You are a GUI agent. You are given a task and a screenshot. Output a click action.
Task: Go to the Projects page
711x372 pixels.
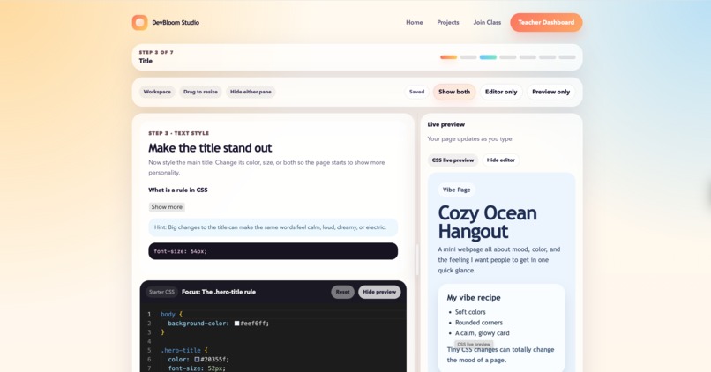[x=447, y=22]
